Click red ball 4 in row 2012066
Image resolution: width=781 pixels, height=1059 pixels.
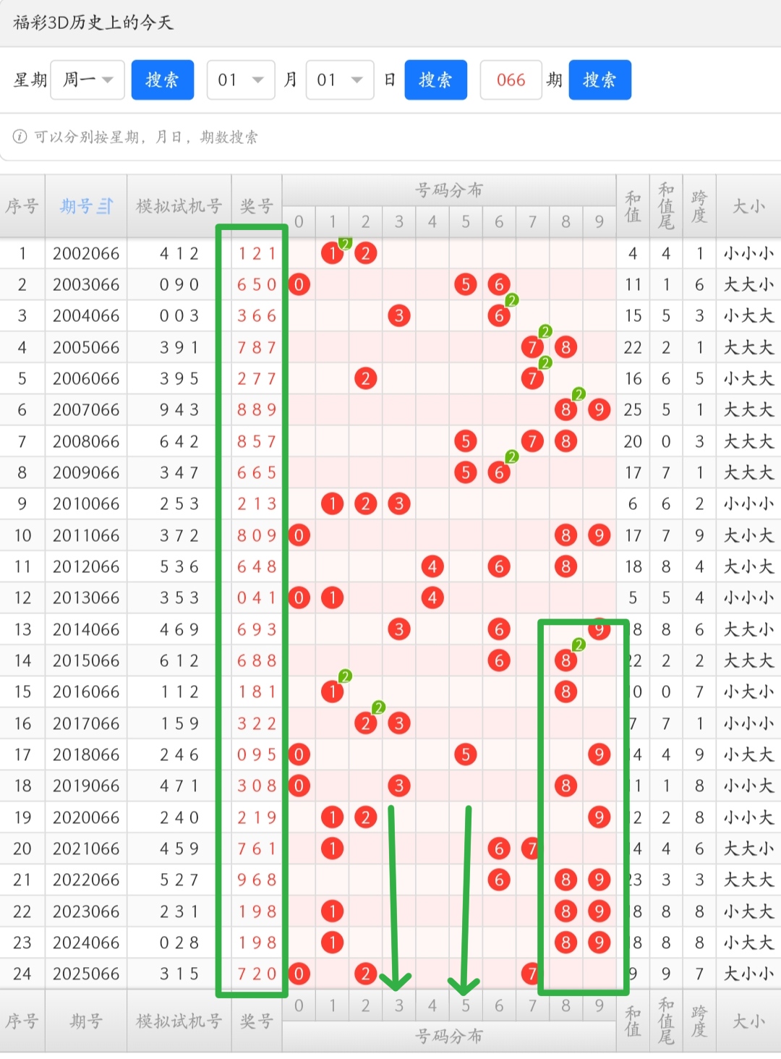432,566
